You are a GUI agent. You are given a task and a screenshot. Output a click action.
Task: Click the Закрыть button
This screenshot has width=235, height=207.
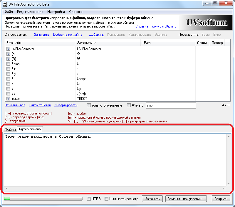point(221,199)
